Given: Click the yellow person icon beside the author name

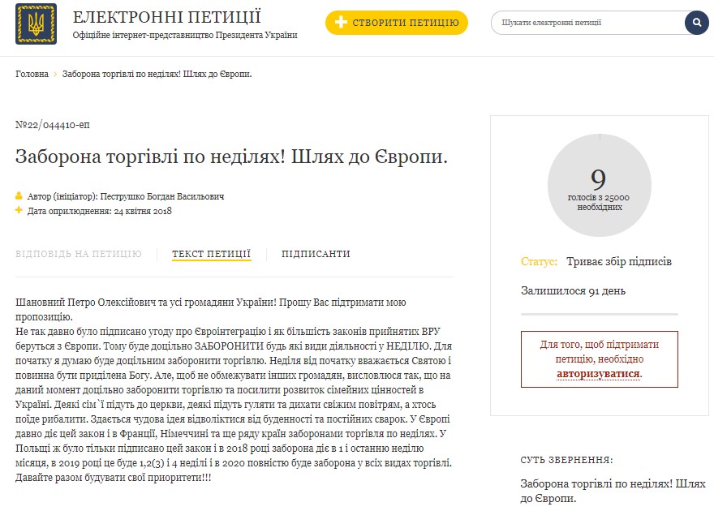Looking at the screenshot, I should point(18,195).
